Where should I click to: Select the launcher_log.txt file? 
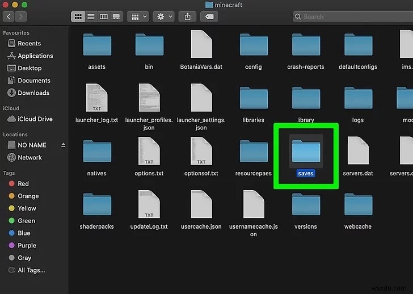[96, 98]
